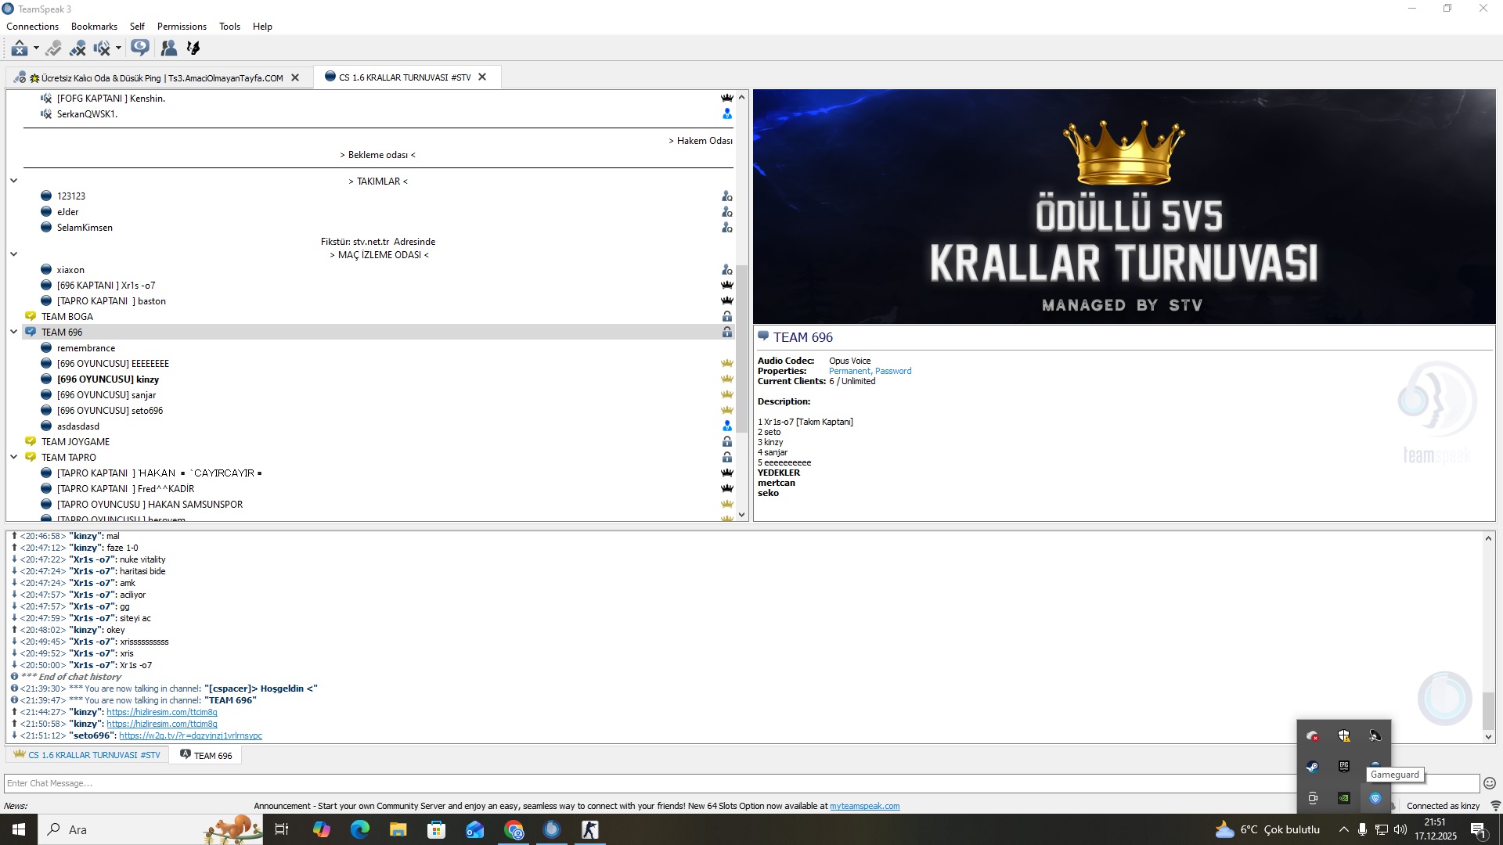Open Steam from the system tray popup
This screenshot has height=845, width=1503.
click(x=1313, y=767)
